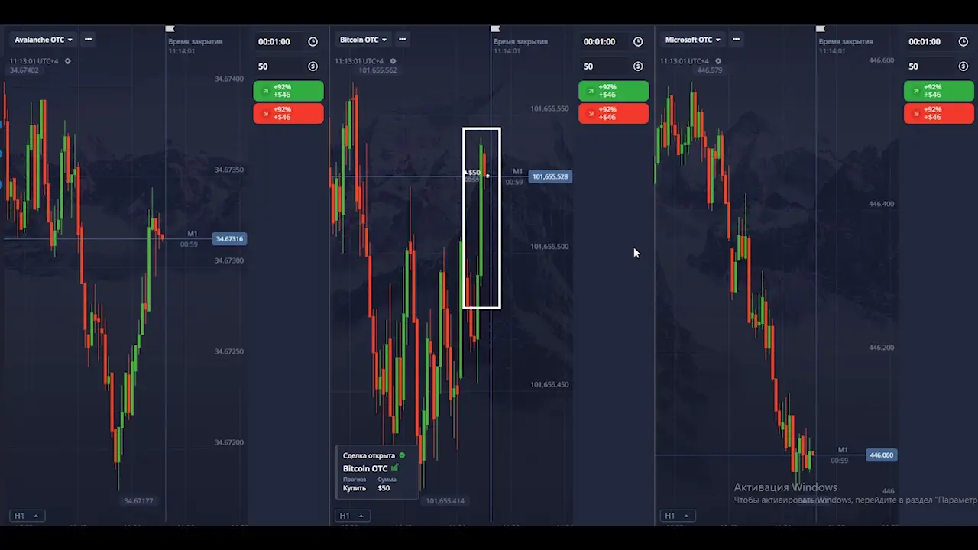
Task: Click the clock icon in Avalanche trade panel
Action: (x=313, y=42)
